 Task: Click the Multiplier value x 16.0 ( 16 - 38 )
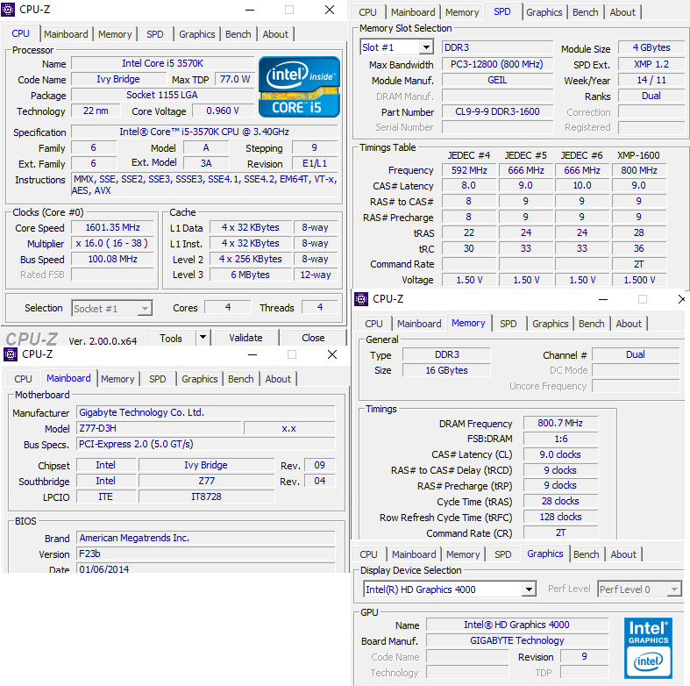pos(112,244)
